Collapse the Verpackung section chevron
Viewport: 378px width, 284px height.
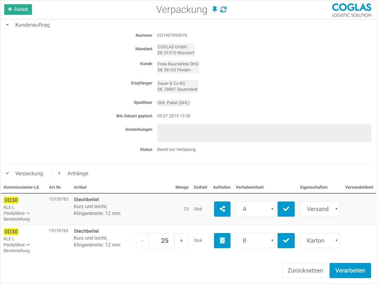tap(7, 174)
